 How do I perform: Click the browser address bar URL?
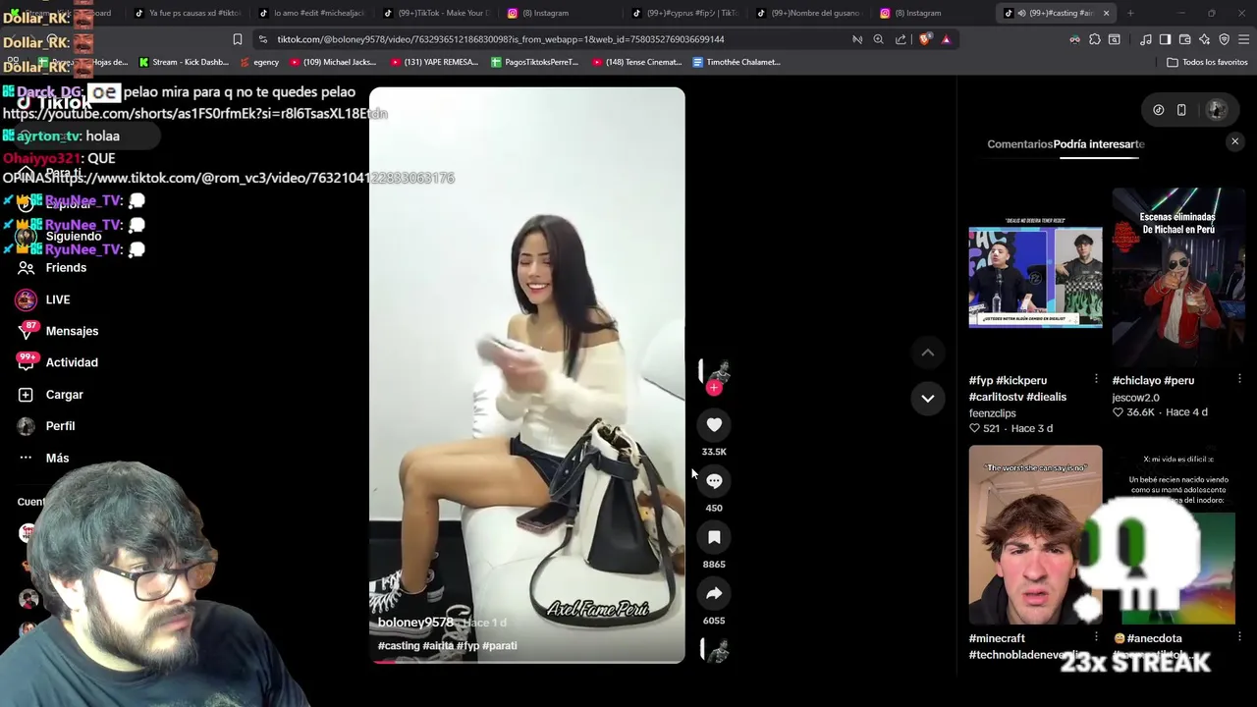[501, 39]
